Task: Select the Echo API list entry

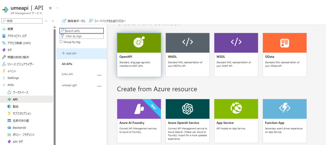Action: pyautogui.click(x=67, y=74)
